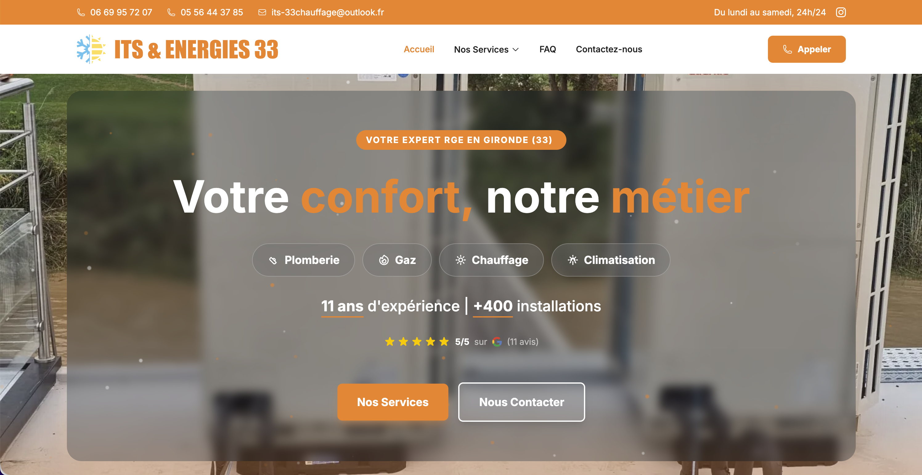Viewport: 922px width, 475px height.
Task: Click the snowflake icon on the Climatisation pill
Action: (x=573, y=260)
